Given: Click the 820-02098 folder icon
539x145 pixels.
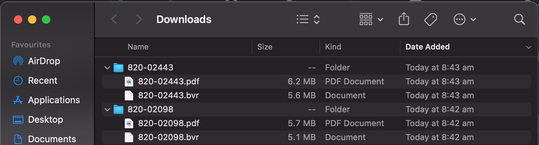Looking at the screenshot, I should pos(119,109).
